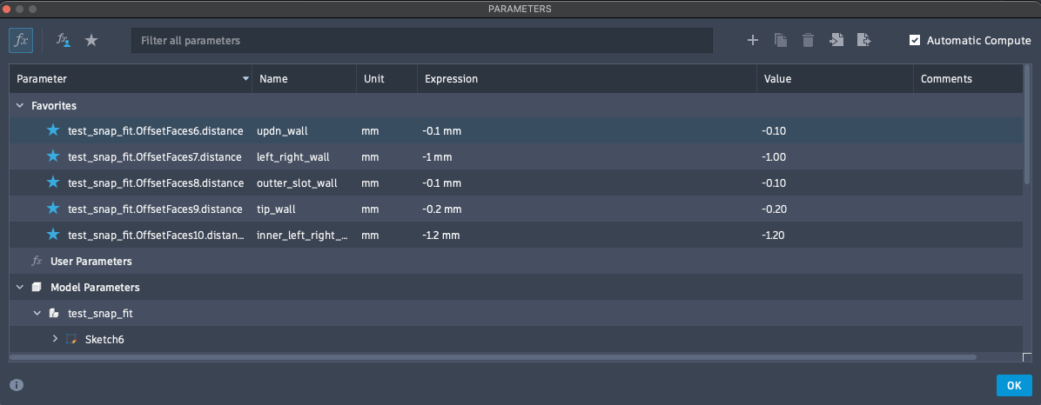Select the user parameters filter icon

click(64, 40)
